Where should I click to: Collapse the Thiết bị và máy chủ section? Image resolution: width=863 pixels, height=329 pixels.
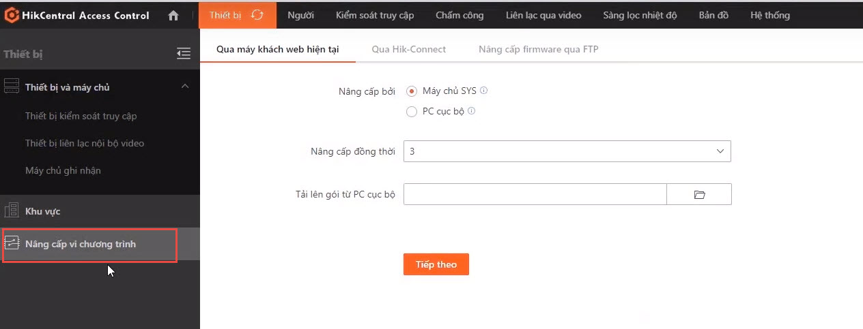tap(184, 87)
